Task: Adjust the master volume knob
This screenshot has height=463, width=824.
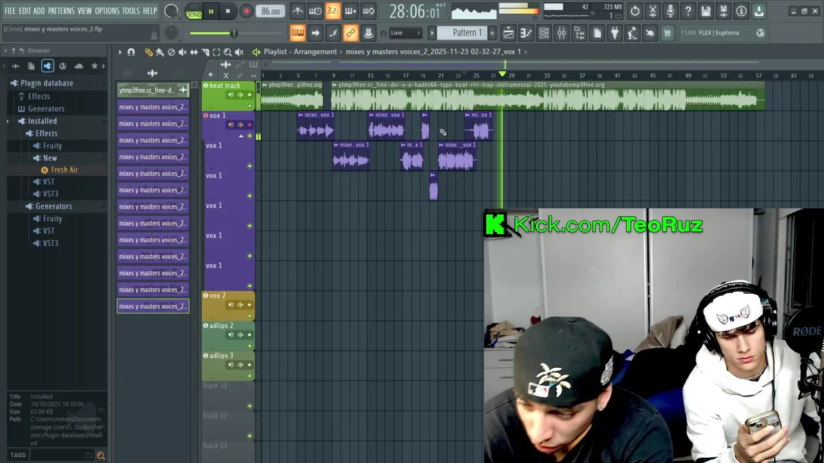Action: pyautogui.click(x=171, y=11)
